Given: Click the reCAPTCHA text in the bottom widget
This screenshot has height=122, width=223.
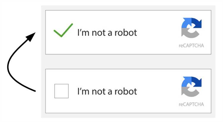Looking at the screenshot, I should (191, 104).
